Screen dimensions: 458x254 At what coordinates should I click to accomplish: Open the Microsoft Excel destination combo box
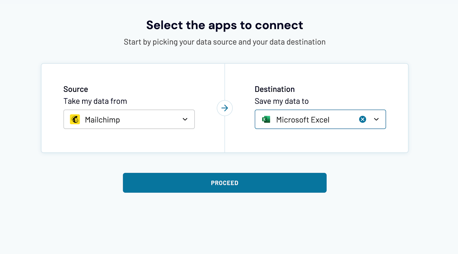click(341, 119)
